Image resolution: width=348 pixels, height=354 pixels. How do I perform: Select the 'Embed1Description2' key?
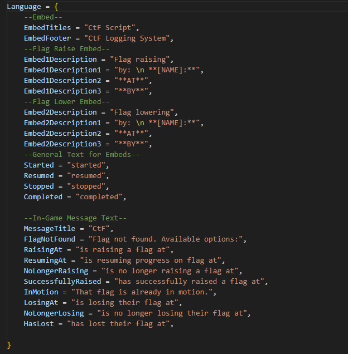pyautogui.click(x=62, y=81)
